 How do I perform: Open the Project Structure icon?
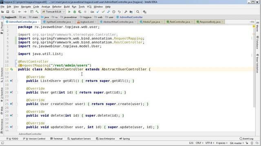point(131,12)
